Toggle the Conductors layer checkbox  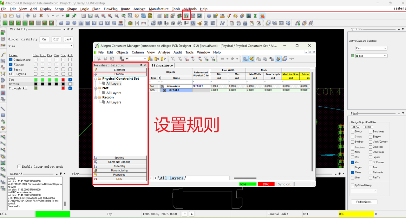[10, 59]
